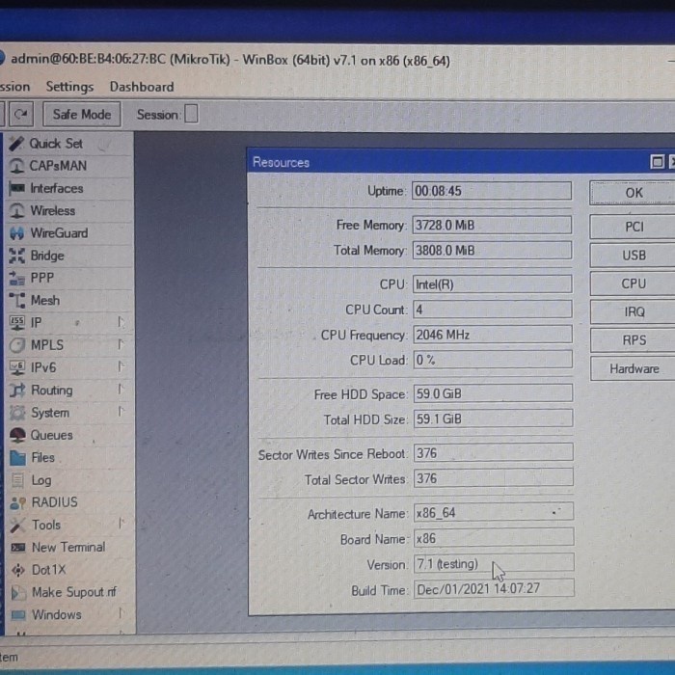Click the CPU Intel(R) value field

pyautogui.click(x=492, y=284)
